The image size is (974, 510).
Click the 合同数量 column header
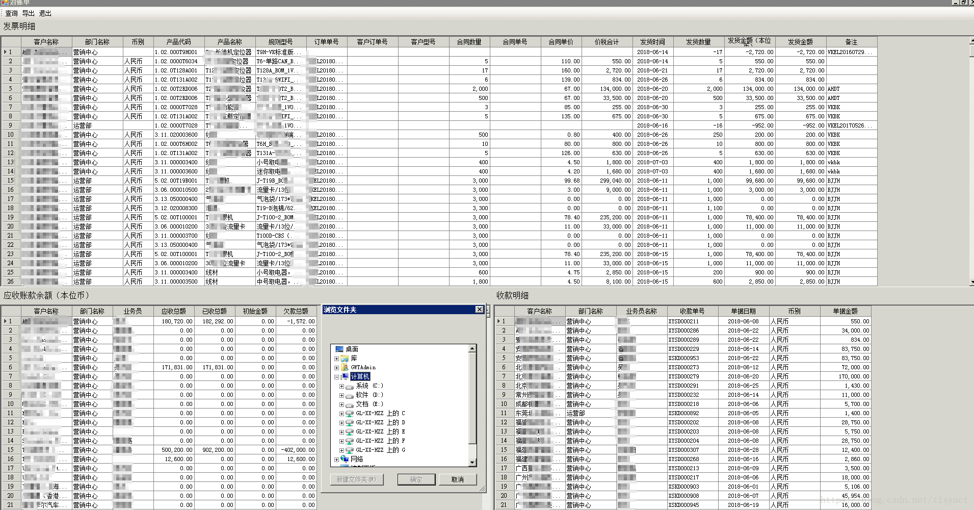click(469, 42)
